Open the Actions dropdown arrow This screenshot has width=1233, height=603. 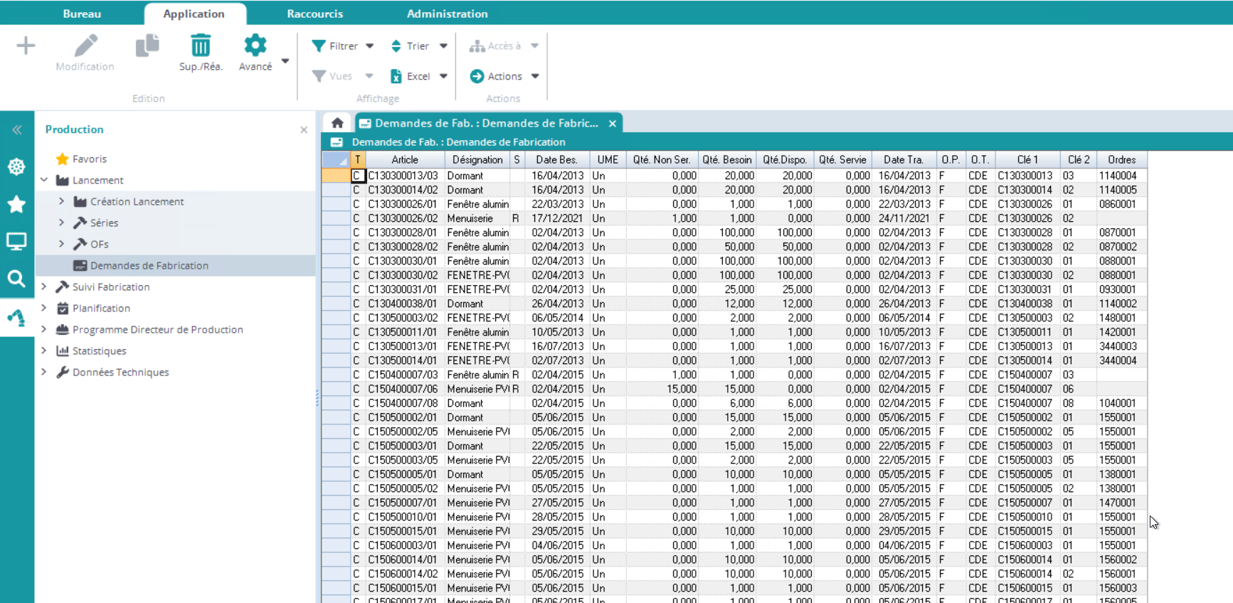tap(535, 76)
